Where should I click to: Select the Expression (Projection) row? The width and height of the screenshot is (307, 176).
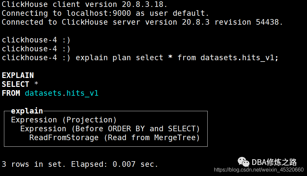coord(64,120)
